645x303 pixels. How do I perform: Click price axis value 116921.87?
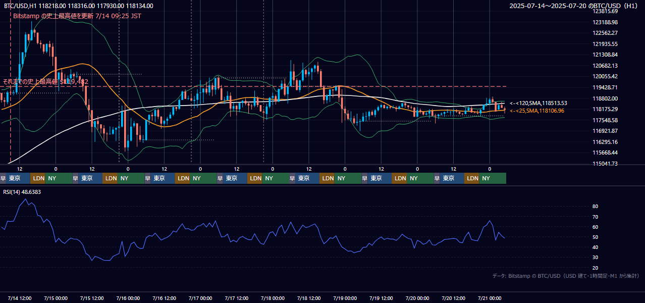[605, 131]
